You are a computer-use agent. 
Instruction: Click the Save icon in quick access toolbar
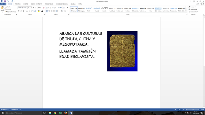tap(5, 1)
